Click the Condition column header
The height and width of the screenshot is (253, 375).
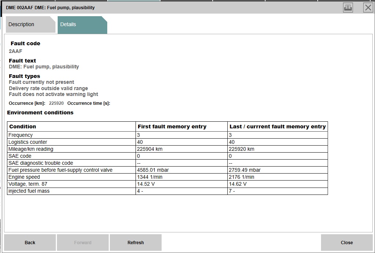(x=23, y=126)
